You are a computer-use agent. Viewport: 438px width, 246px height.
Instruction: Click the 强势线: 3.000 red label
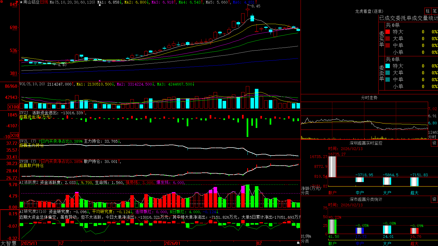coord(140,182)
